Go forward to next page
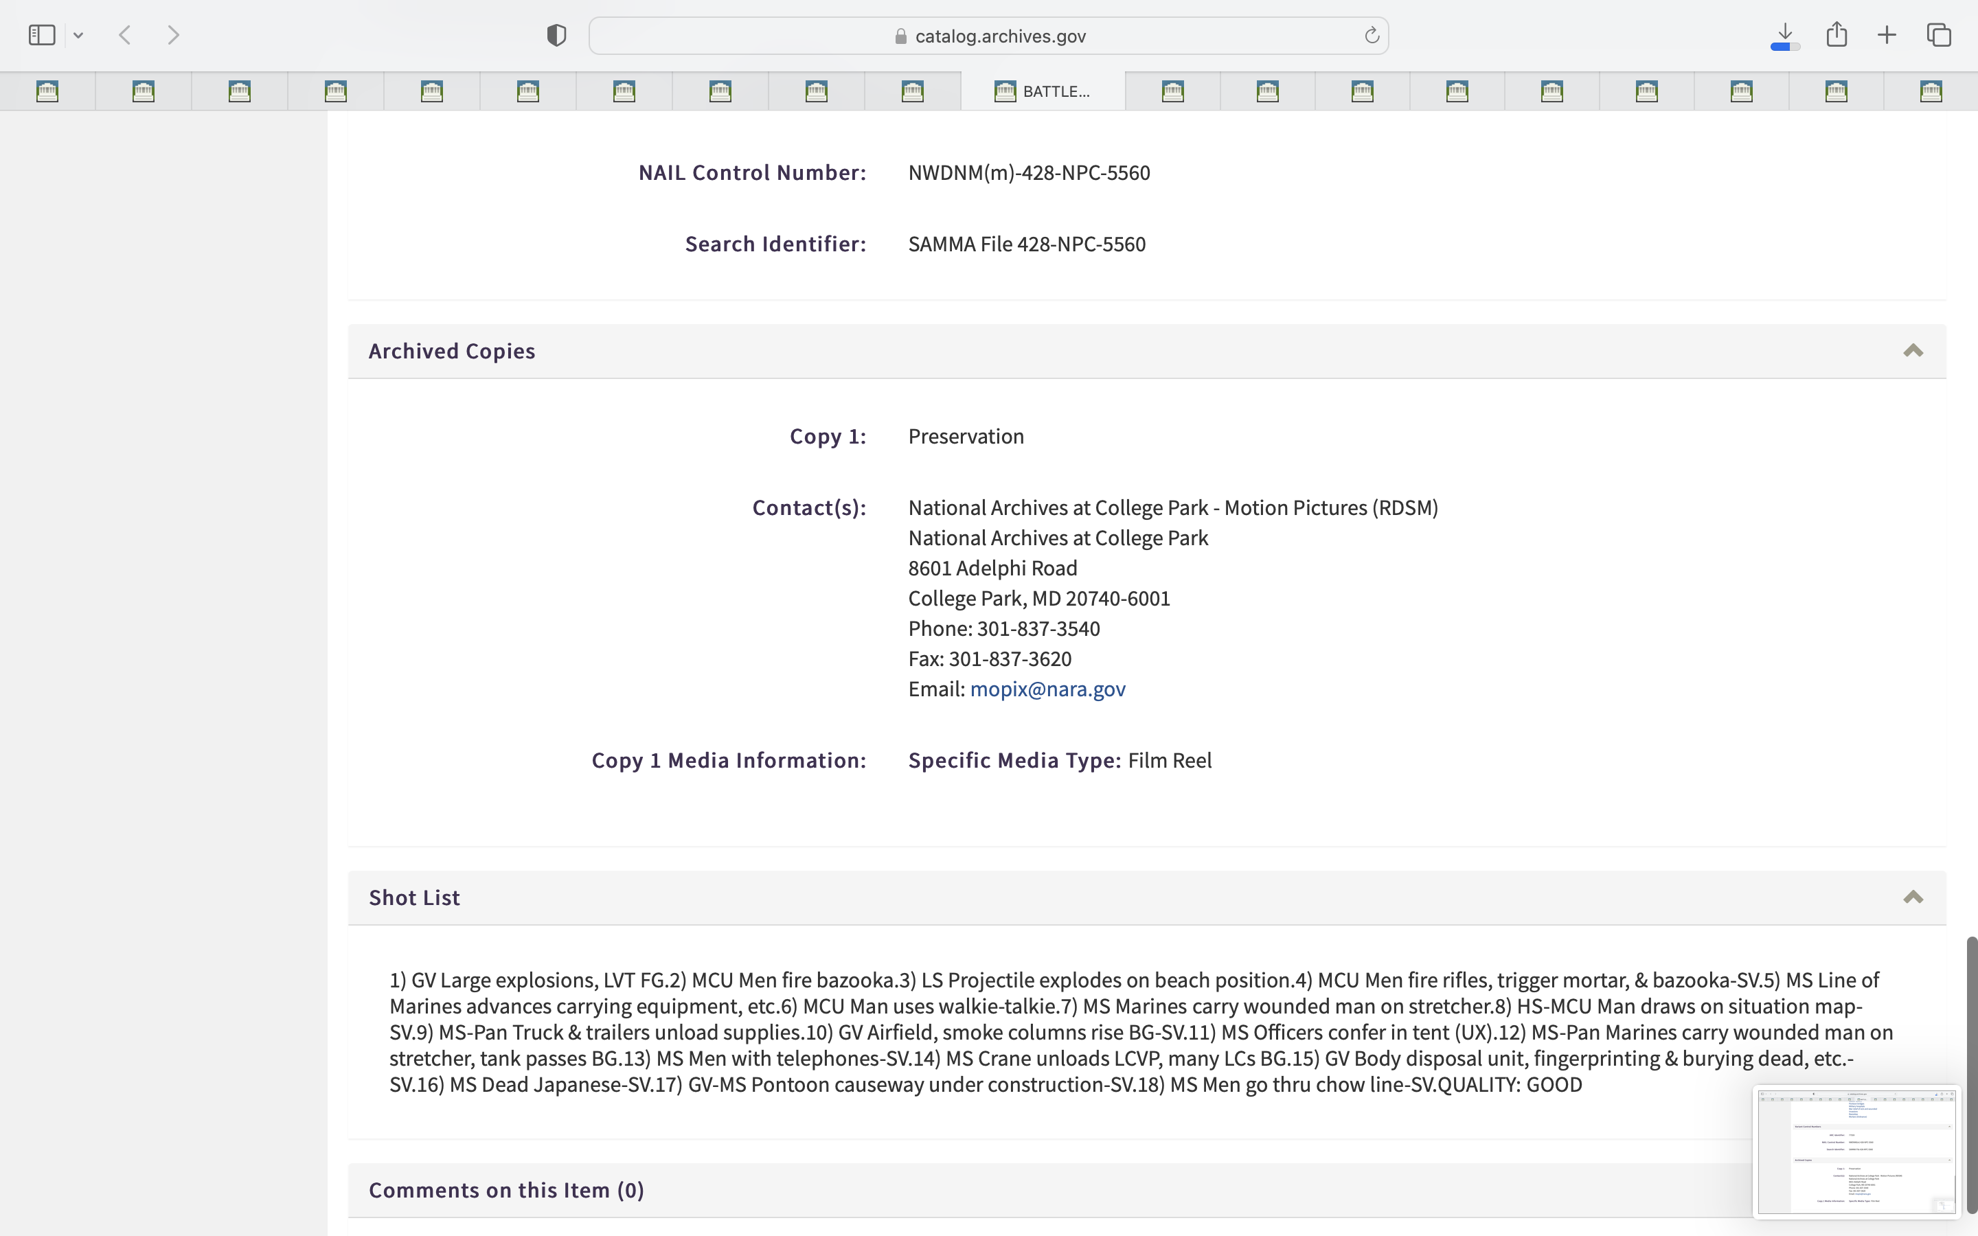This screenshot has width=1978, height=1236. pos(173,35)
